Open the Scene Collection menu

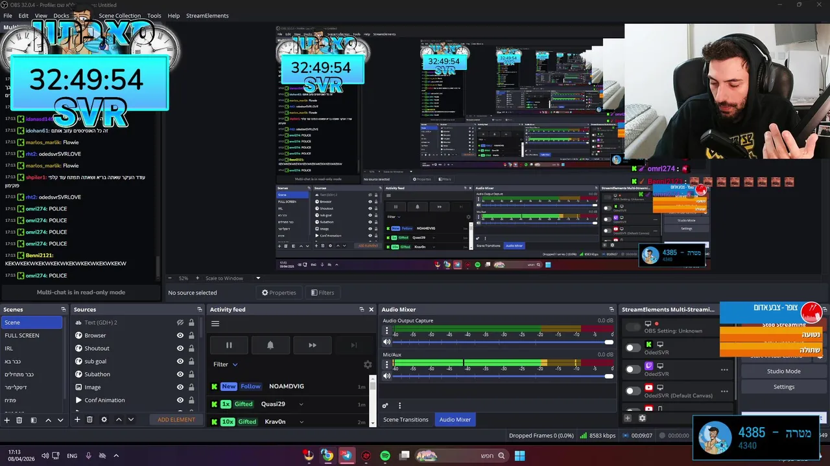(x=119, y=16)
